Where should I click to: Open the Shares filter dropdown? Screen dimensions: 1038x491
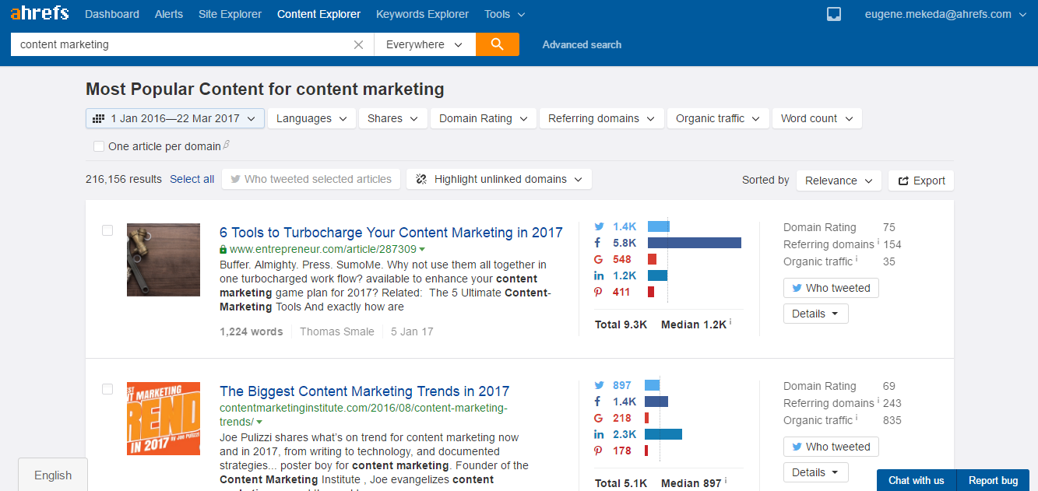click(393, 118)
